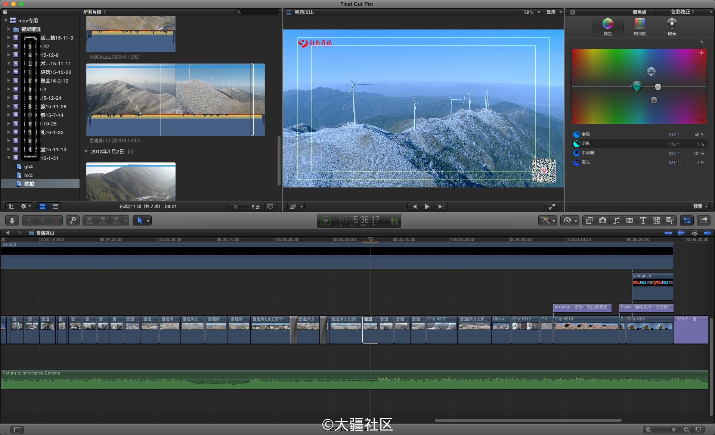This screenshot has width=715, height=435.
Task: Open the keyword editor with the key icon
Action: click(72, 220)
